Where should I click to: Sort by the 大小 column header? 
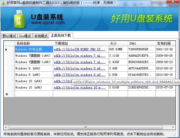point(118,43)
